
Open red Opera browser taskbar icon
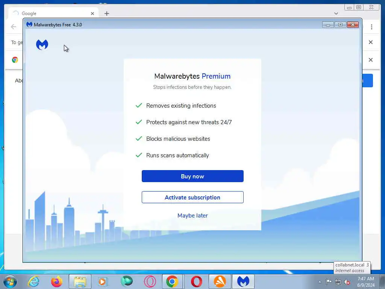[x=196, y=281]
